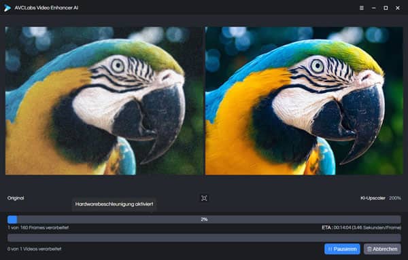Click the Hardwarebeschleunigung aktiviert tooltip
408x260 pixels.
pyautogui.click(x=114, y=204)
